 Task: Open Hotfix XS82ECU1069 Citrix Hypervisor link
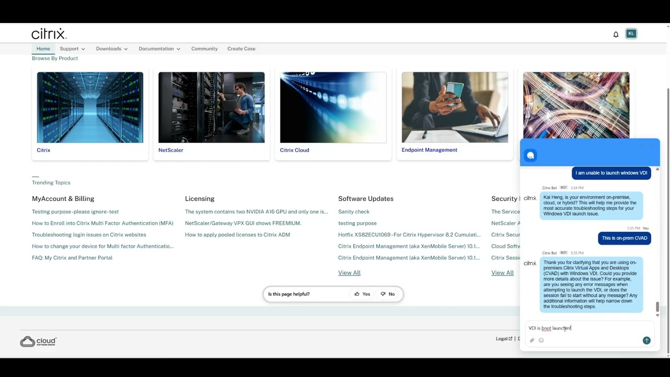[x=409, y=235]
